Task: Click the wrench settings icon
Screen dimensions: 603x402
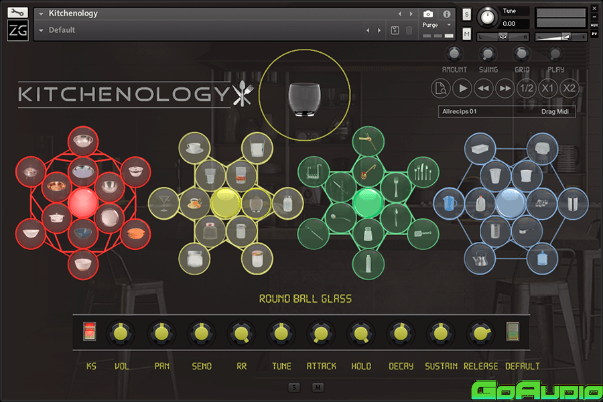Action: coord(18,12)
